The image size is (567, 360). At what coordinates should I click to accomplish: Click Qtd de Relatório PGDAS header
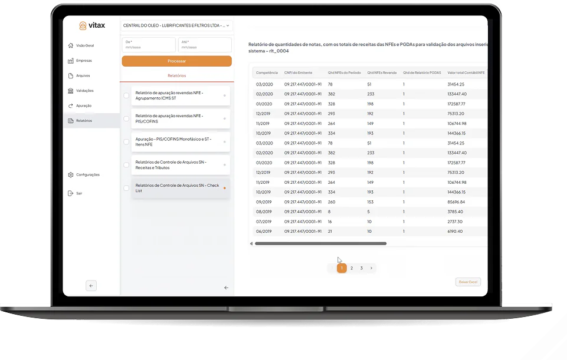(x=422, y=72)
